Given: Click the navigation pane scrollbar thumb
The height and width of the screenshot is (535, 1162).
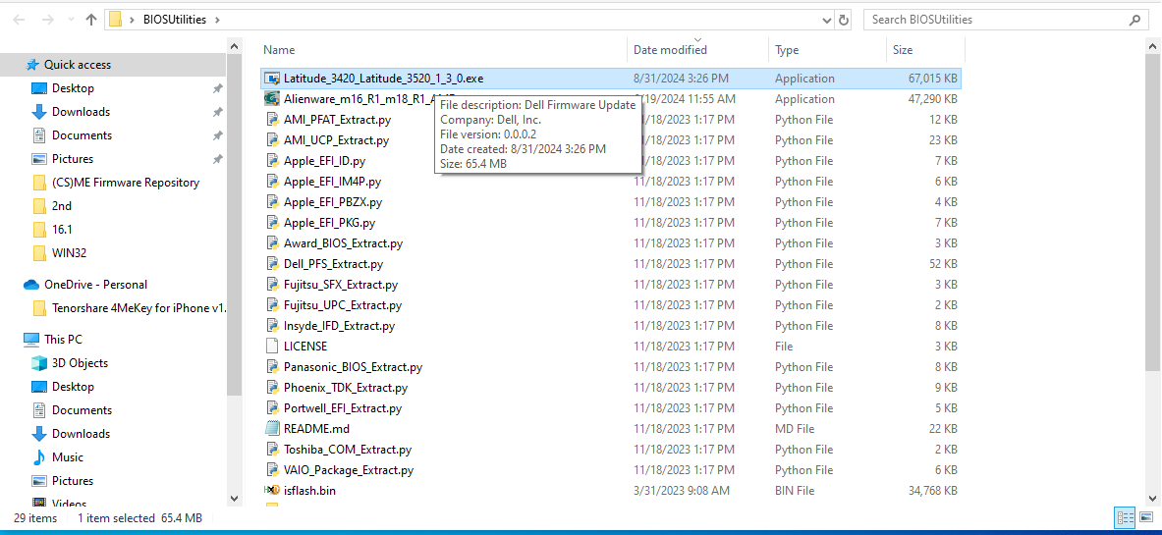Looking at the screenshot, I should [234, 227].
